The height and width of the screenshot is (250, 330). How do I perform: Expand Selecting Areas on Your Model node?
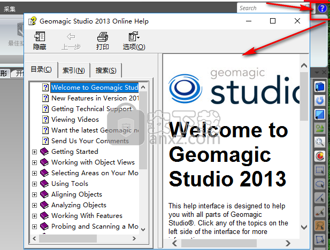[x=35, y=173]
